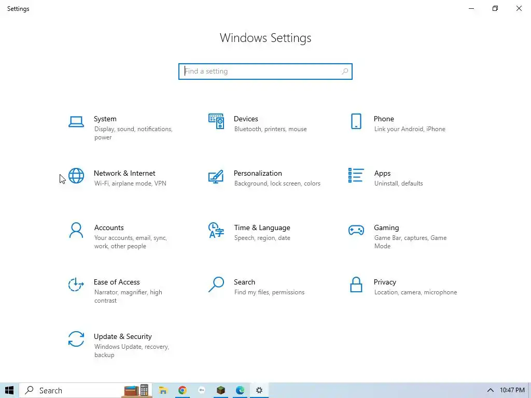
Task: Open the Personalization paintbrush icon
Action: tap(216, 176)
